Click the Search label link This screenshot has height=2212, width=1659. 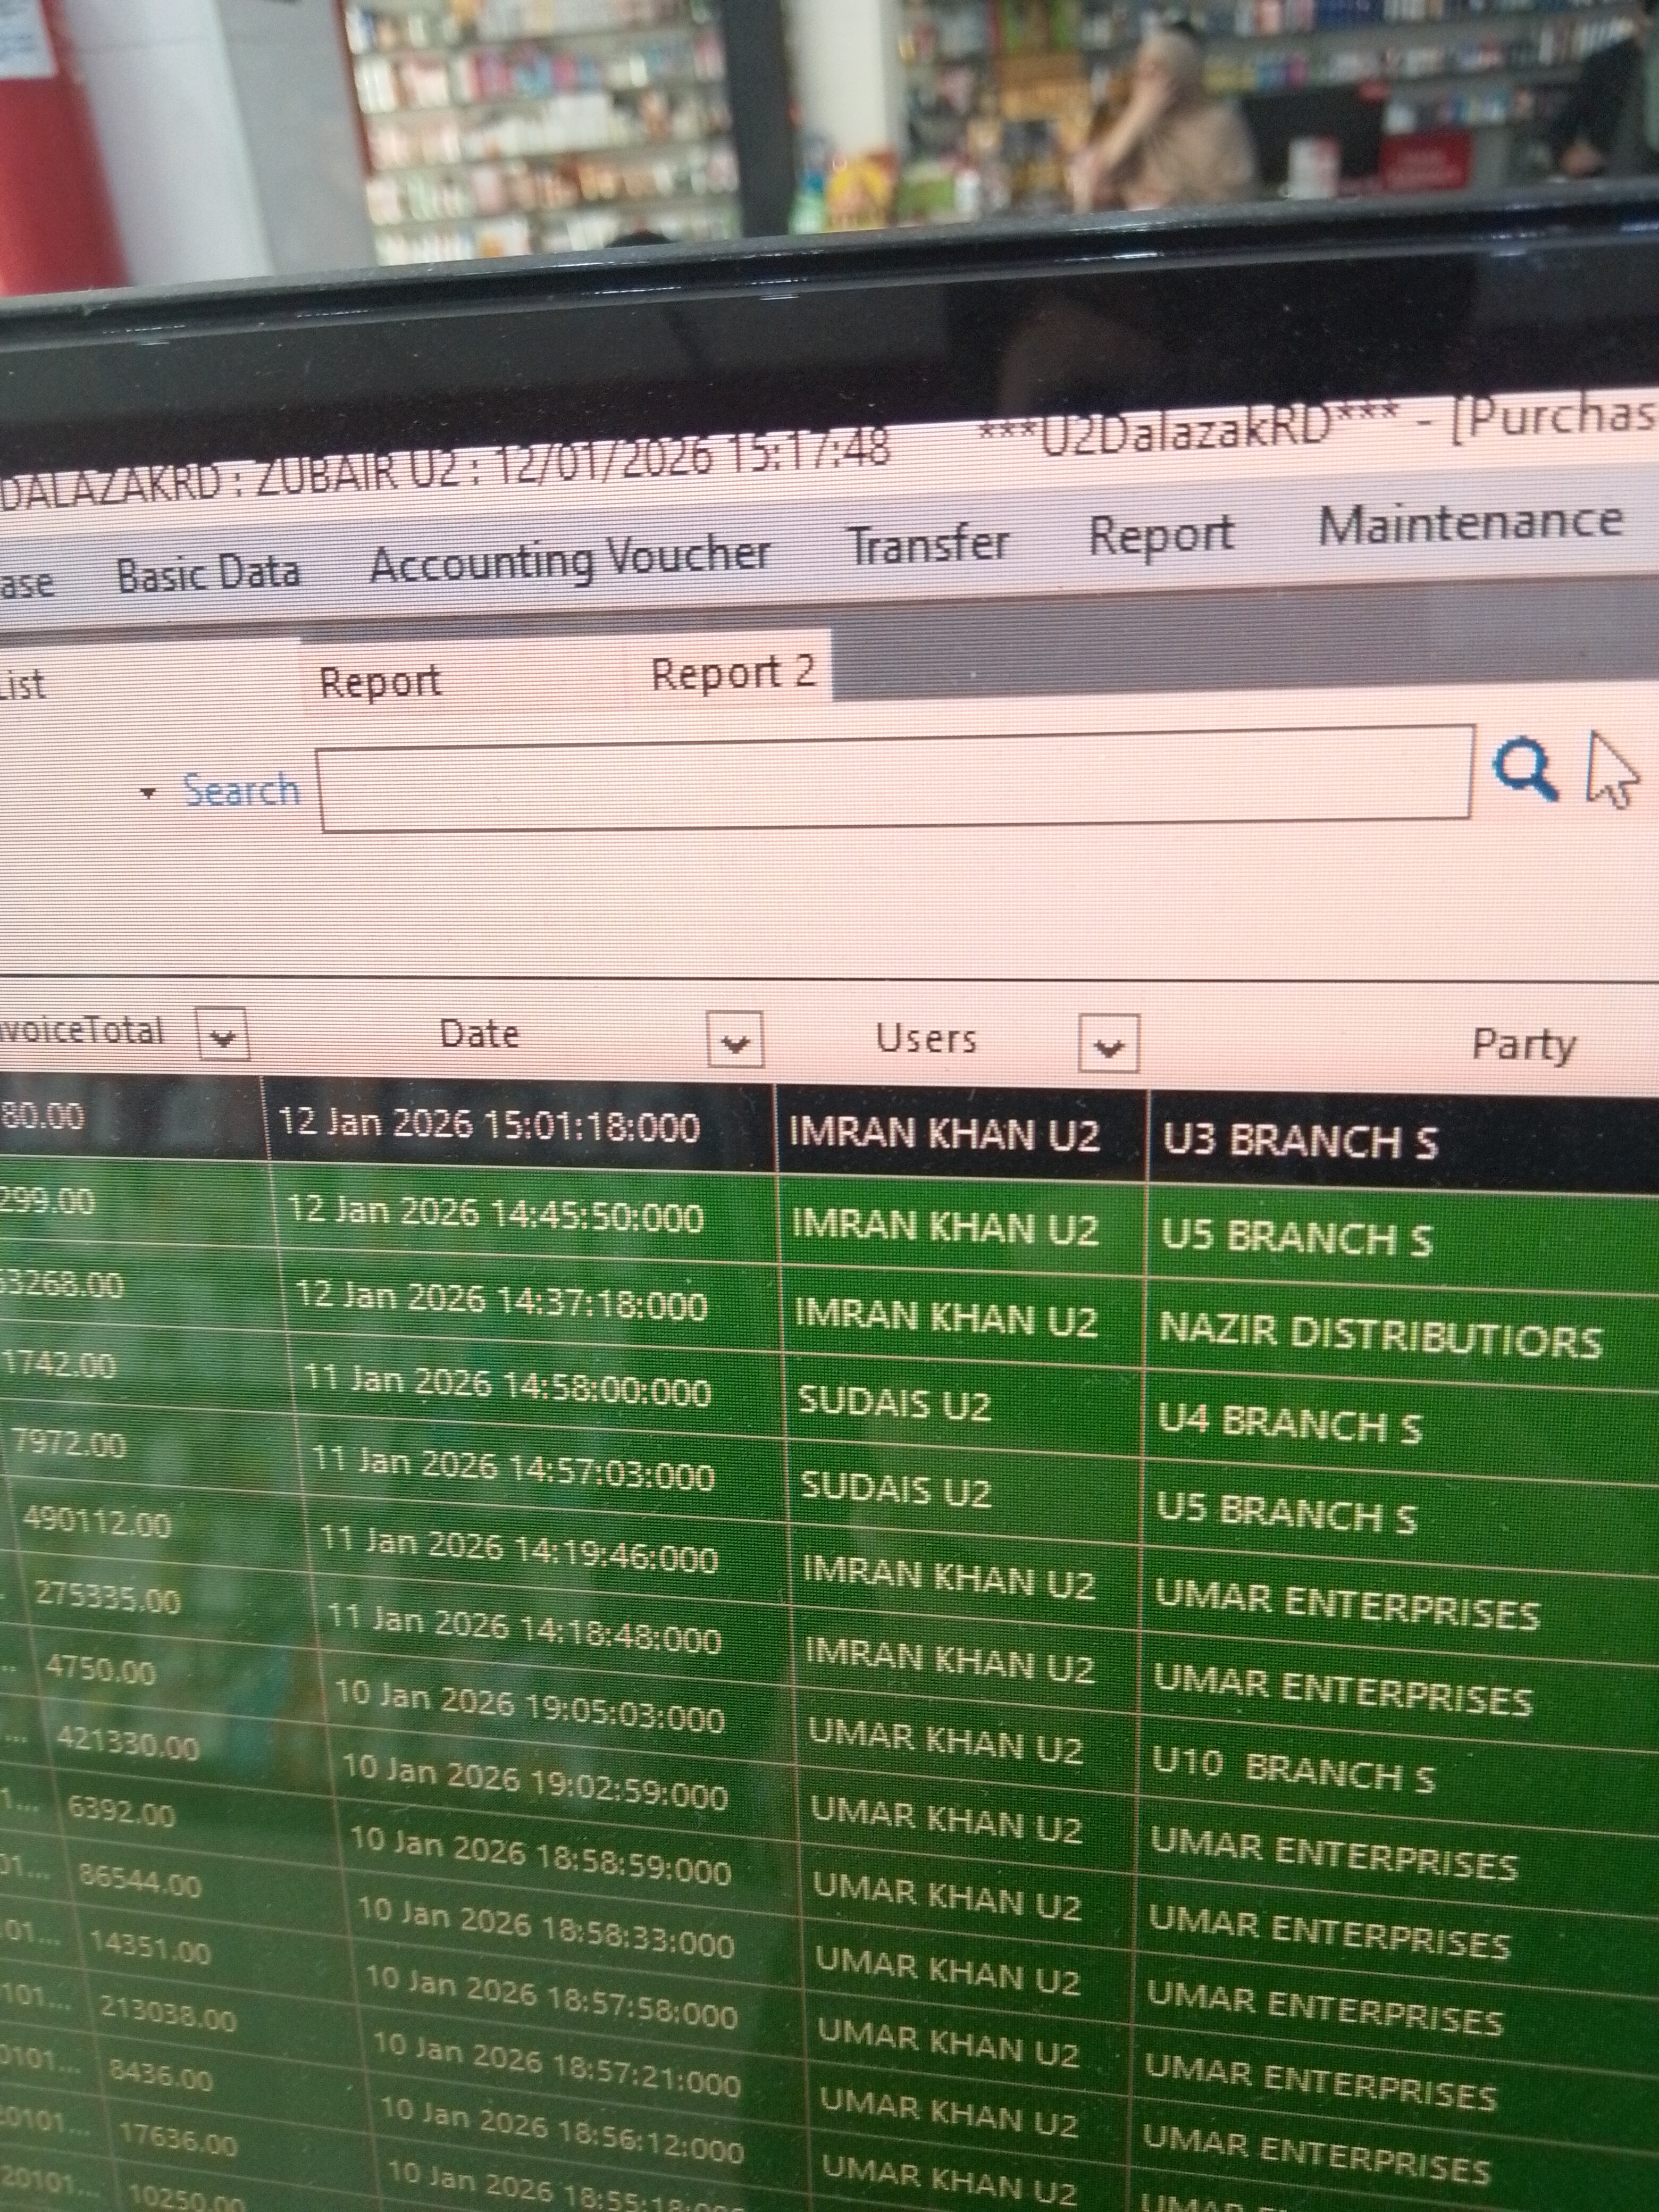242,790
